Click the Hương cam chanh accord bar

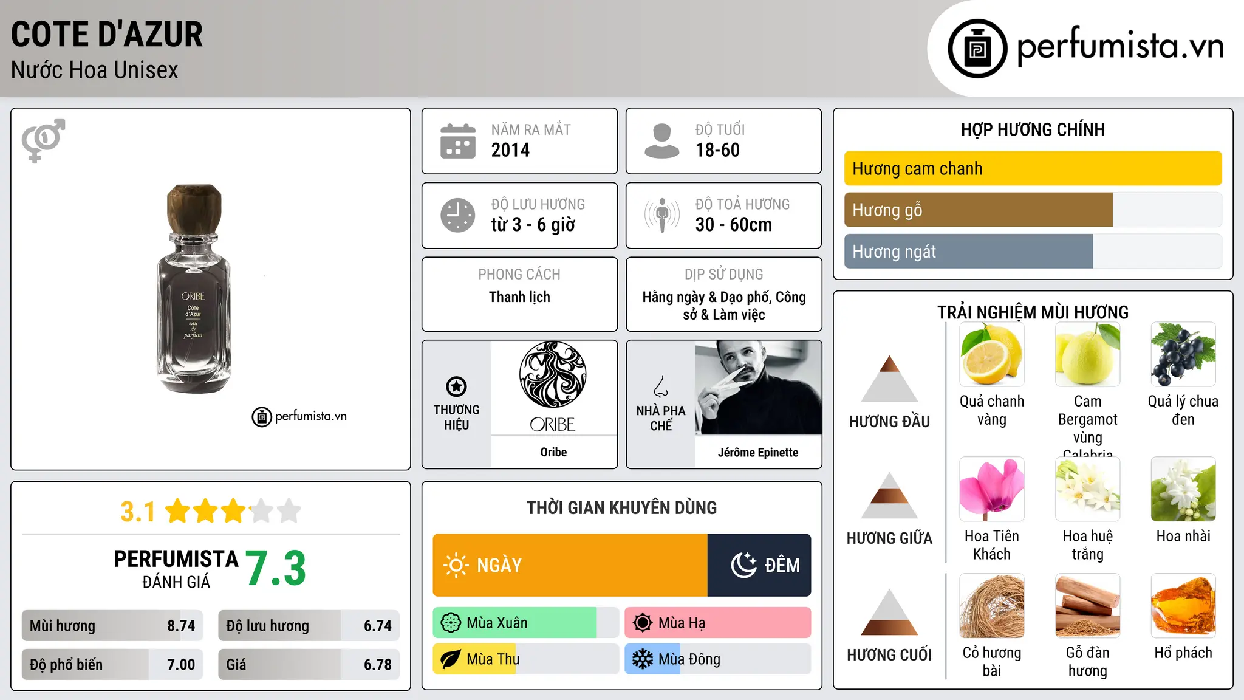[1033, 168]
